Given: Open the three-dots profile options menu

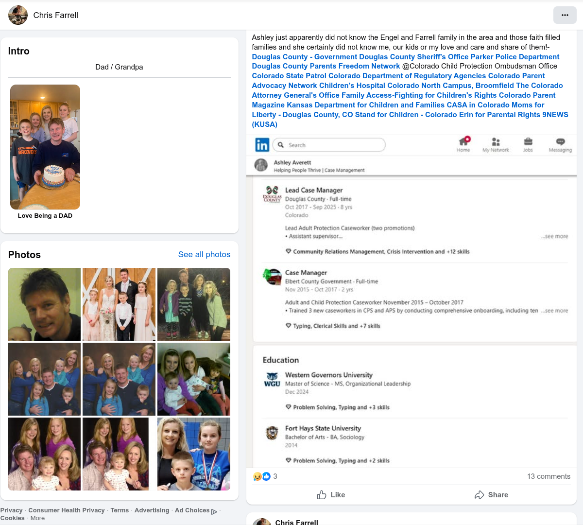Looking at the screenshot, I should tap(565, 15).
